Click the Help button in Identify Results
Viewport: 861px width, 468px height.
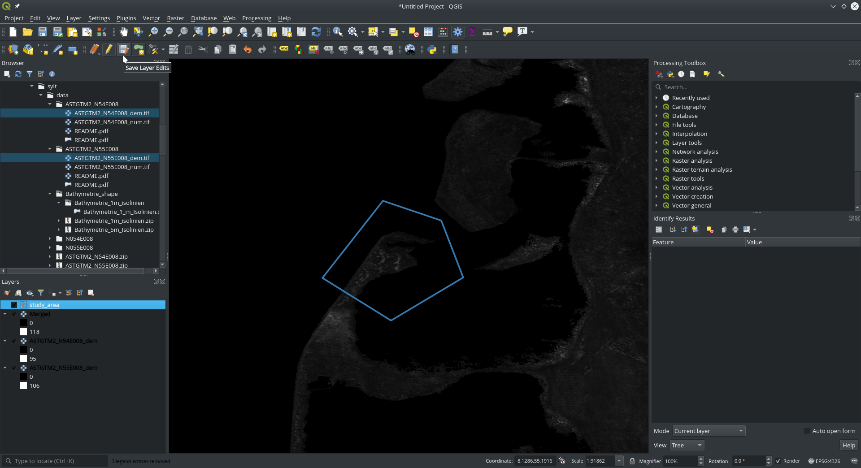(x=848, y=445)
